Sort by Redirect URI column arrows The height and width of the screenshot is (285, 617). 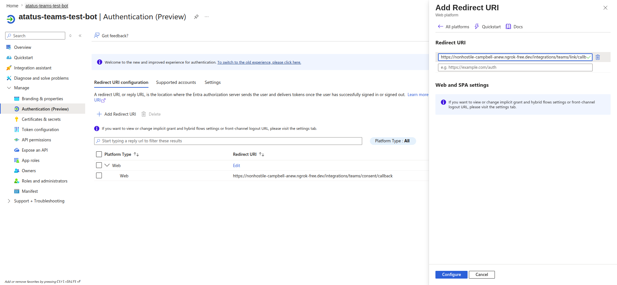click(x=262, y=154)
